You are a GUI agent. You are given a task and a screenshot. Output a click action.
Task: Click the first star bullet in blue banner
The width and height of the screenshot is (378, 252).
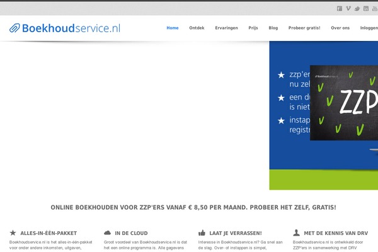[281, 75]
